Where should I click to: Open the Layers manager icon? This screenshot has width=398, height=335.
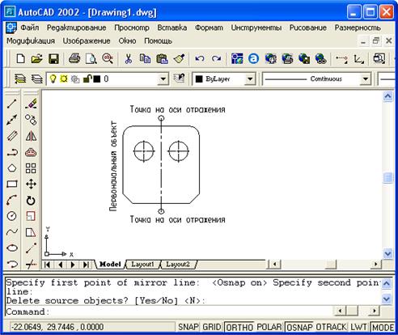19,78
